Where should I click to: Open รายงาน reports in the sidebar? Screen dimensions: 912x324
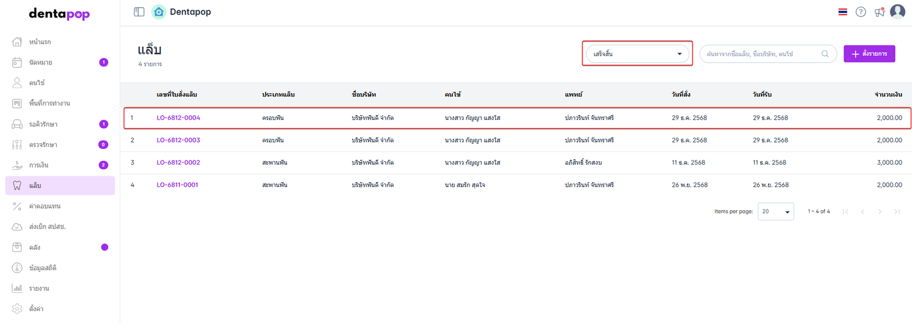coord(39,288)
